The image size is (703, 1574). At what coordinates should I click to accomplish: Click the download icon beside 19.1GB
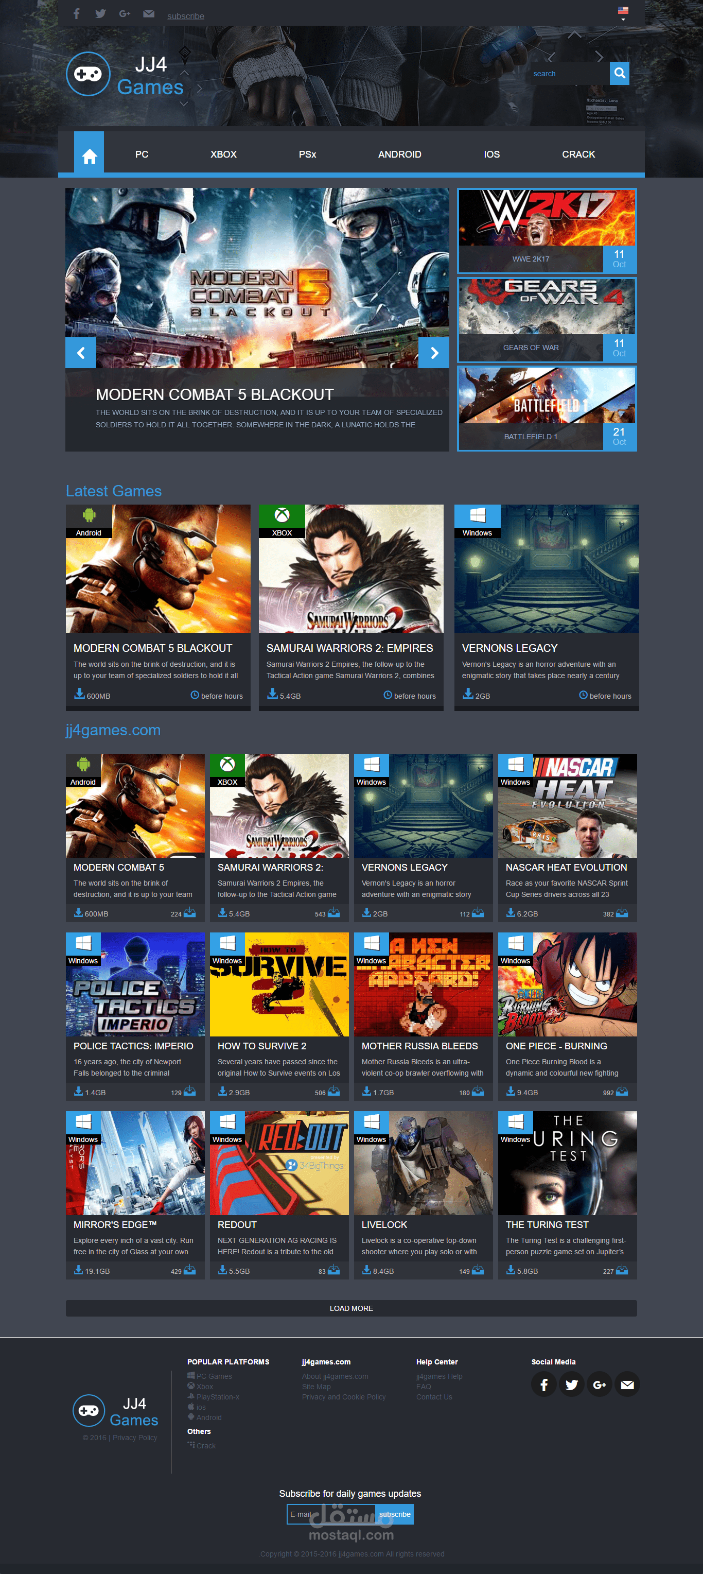pyautogui.click(x=78, y=1270)
